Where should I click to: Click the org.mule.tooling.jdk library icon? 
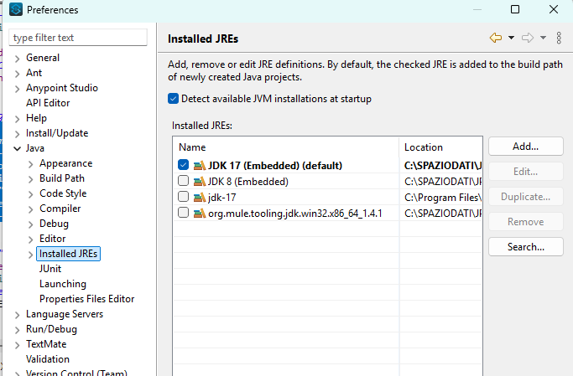point(199,214)
